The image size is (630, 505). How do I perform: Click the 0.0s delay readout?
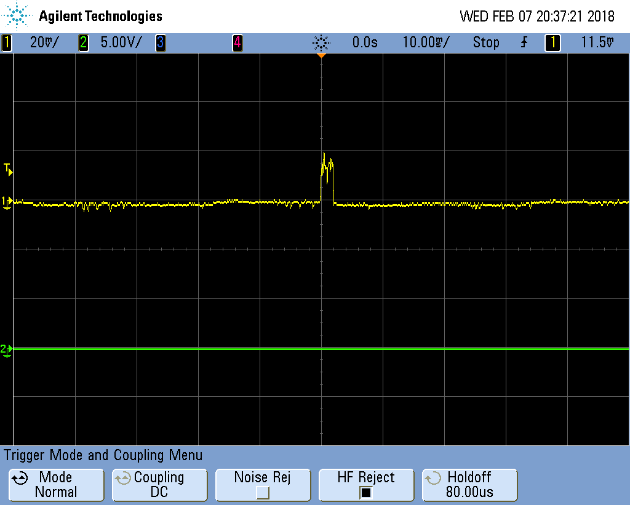click(365, 42)
